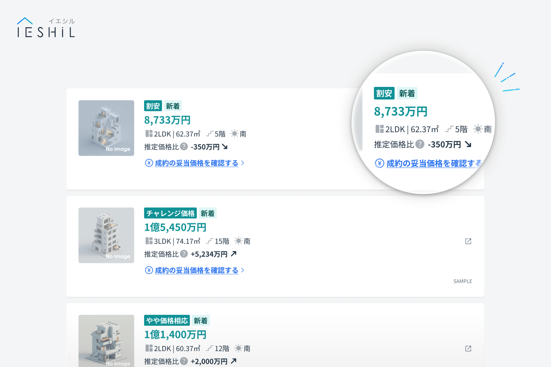Click floor plan icon beside 3LDK 74.17㎡
Screen dimensions: 551x367
(x=149, y=241)
